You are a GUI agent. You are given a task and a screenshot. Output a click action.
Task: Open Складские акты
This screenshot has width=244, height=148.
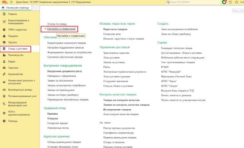tap(112, 34)
